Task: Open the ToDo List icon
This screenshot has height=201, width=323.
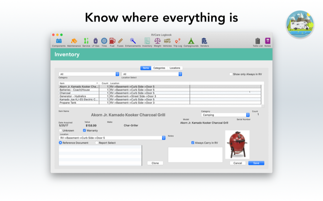Action: (258, 41)
